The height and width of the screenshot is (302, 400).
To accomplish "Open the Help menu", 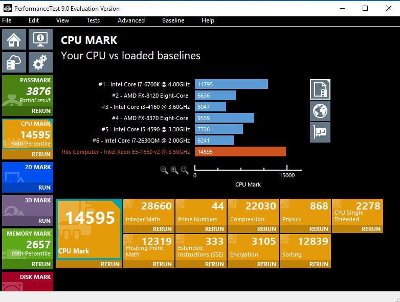I will [x=208, y=20].
